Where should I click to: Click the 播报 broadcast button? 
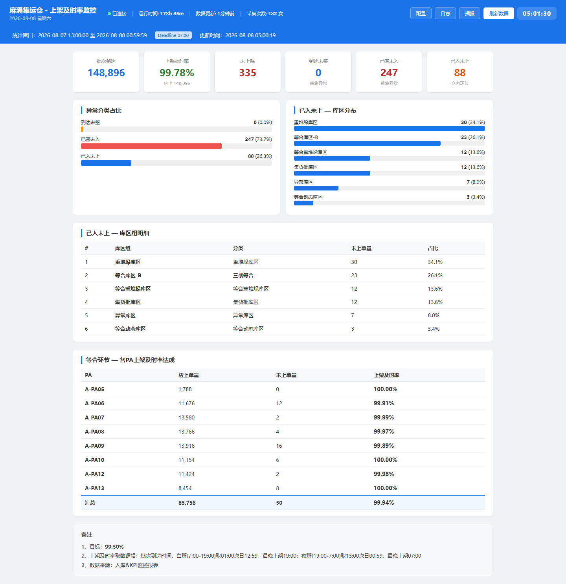tap(470, 13)
